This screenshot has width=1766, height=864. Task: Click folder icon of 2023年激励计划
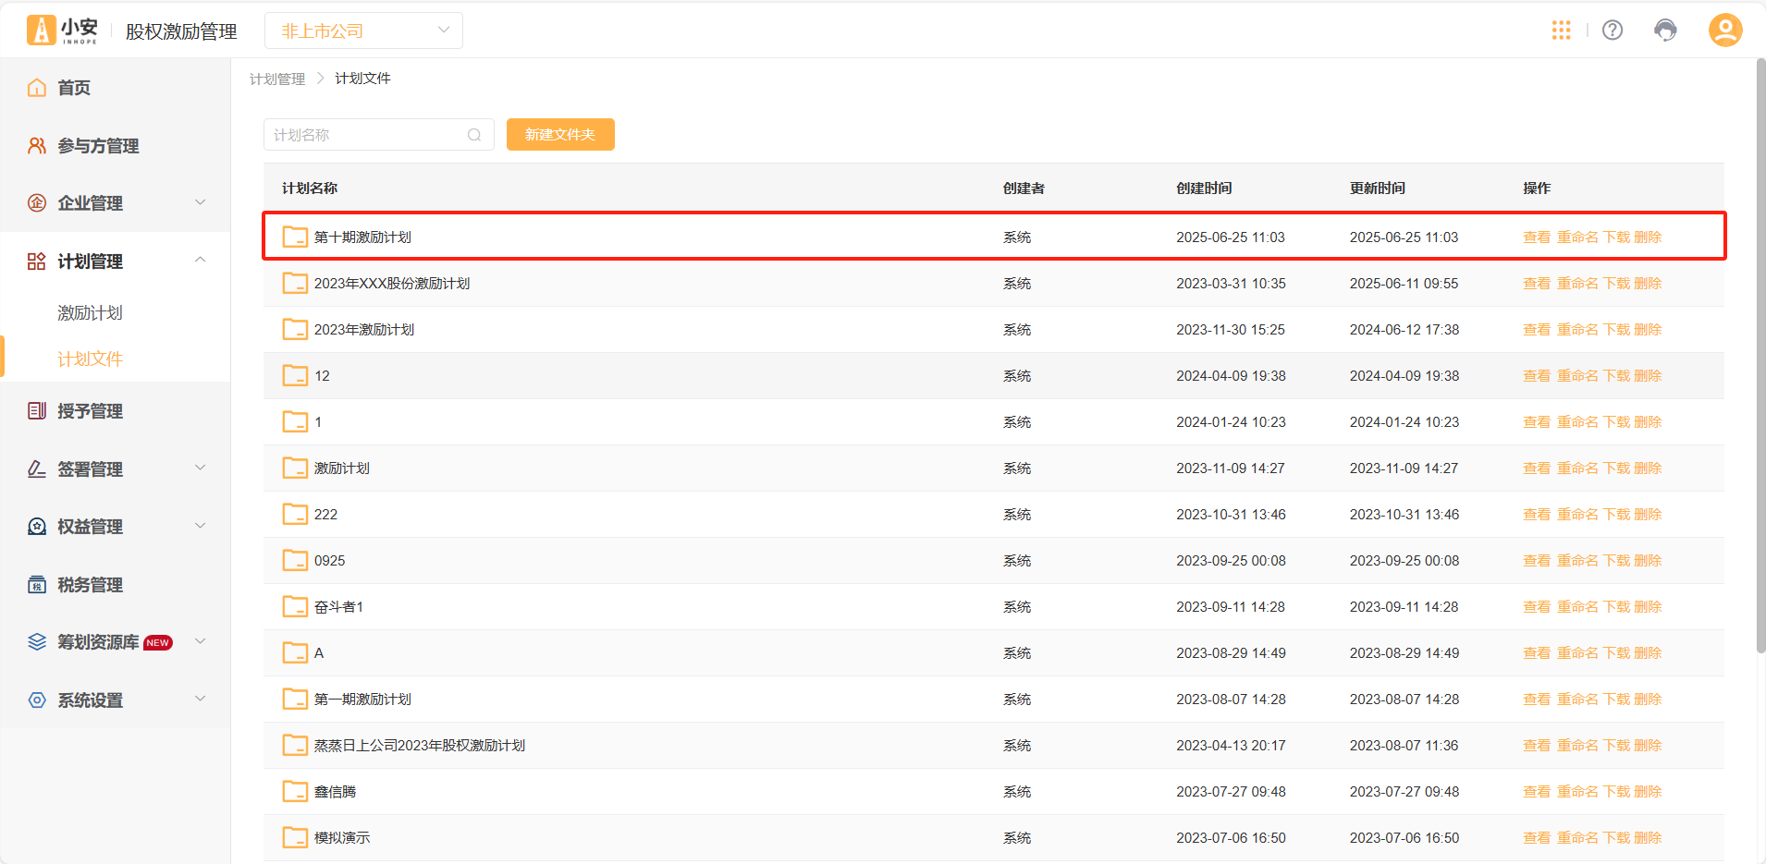coord(295,329)
